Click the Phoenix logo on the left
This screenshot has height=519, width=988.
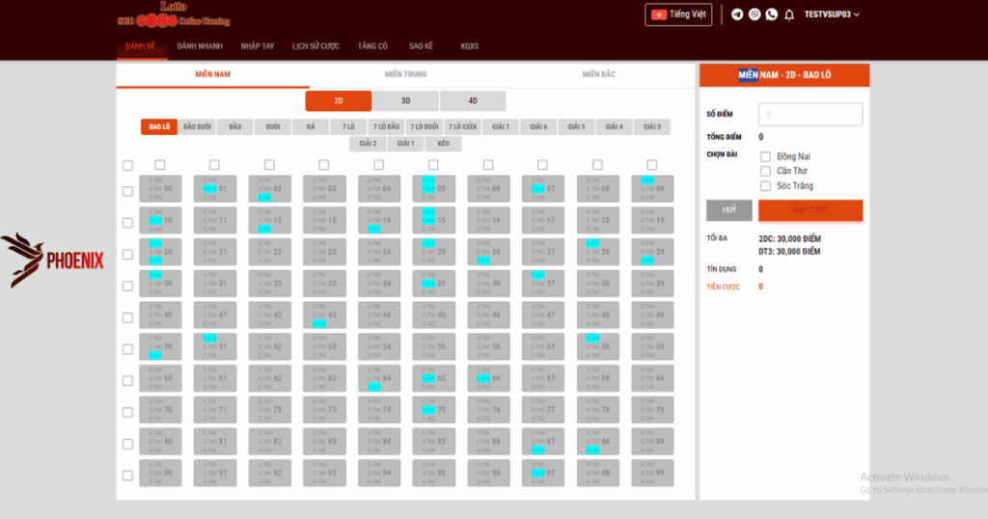click(x=52, y=259)
